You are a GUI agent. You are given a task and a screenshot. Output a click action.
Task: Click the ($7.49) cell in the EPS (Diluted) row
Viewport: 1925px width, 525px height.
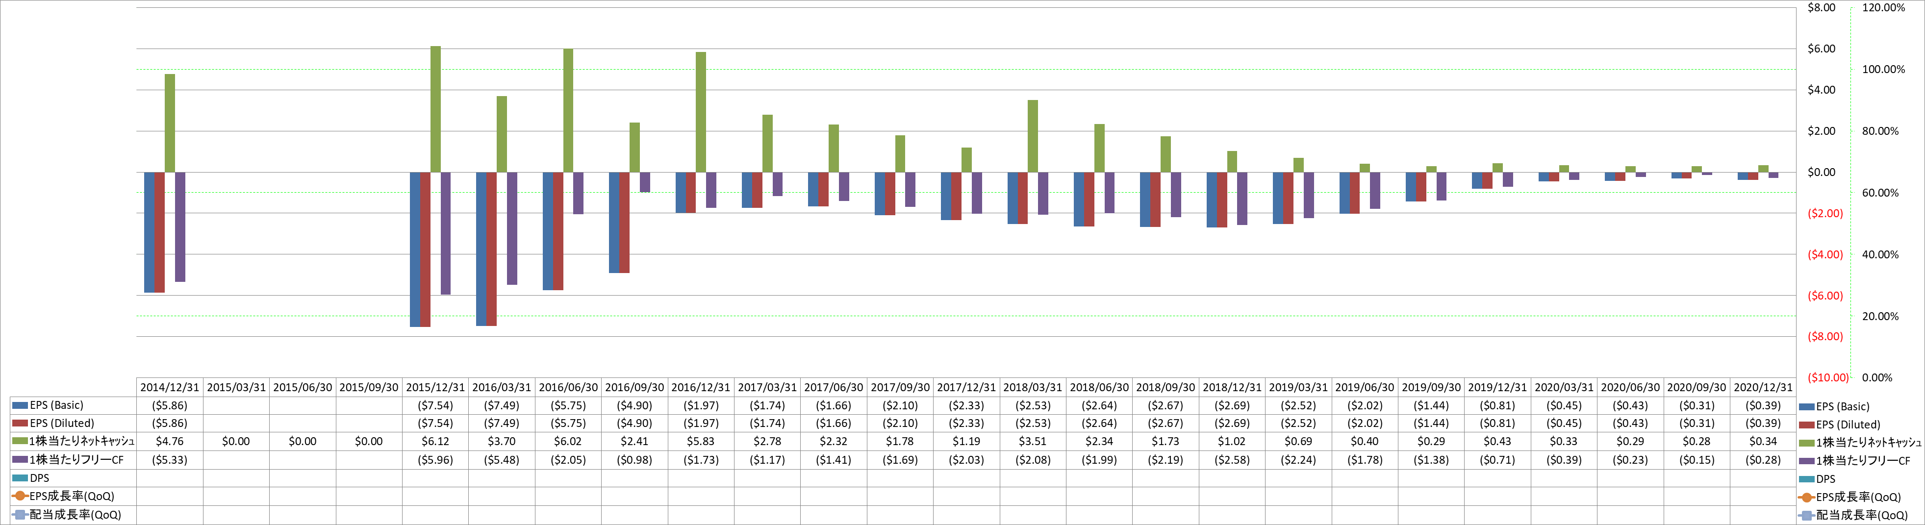[x=502, y=424]
